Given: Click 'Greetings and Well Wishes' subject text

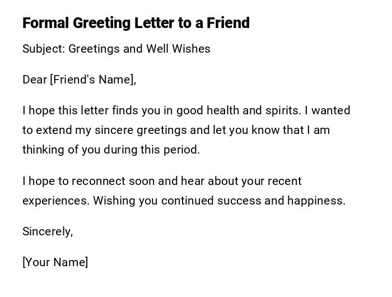Looking at the screenshot, I should 139,49.
